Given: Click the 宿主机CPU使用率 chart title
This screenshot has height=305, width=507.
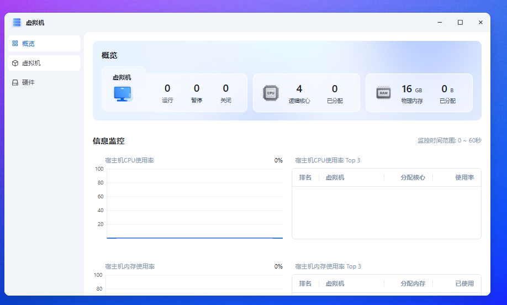Looking at the screenshot, I should click(129, 160).
